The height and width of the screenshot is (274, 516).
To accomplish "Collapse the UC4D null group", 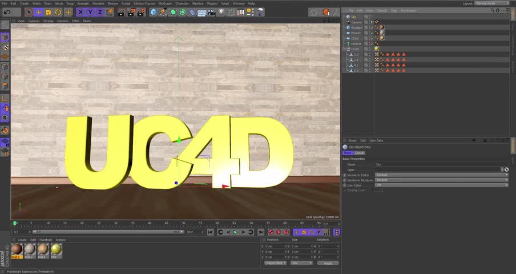I will [x=344, y=49].
